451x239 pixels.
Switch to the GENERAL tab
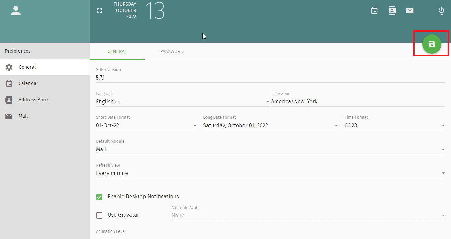pos(117,52)
